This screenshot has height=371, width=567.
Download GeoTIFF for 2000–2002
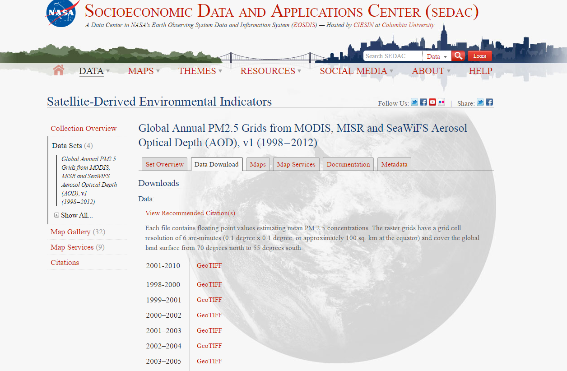point(209,315)
